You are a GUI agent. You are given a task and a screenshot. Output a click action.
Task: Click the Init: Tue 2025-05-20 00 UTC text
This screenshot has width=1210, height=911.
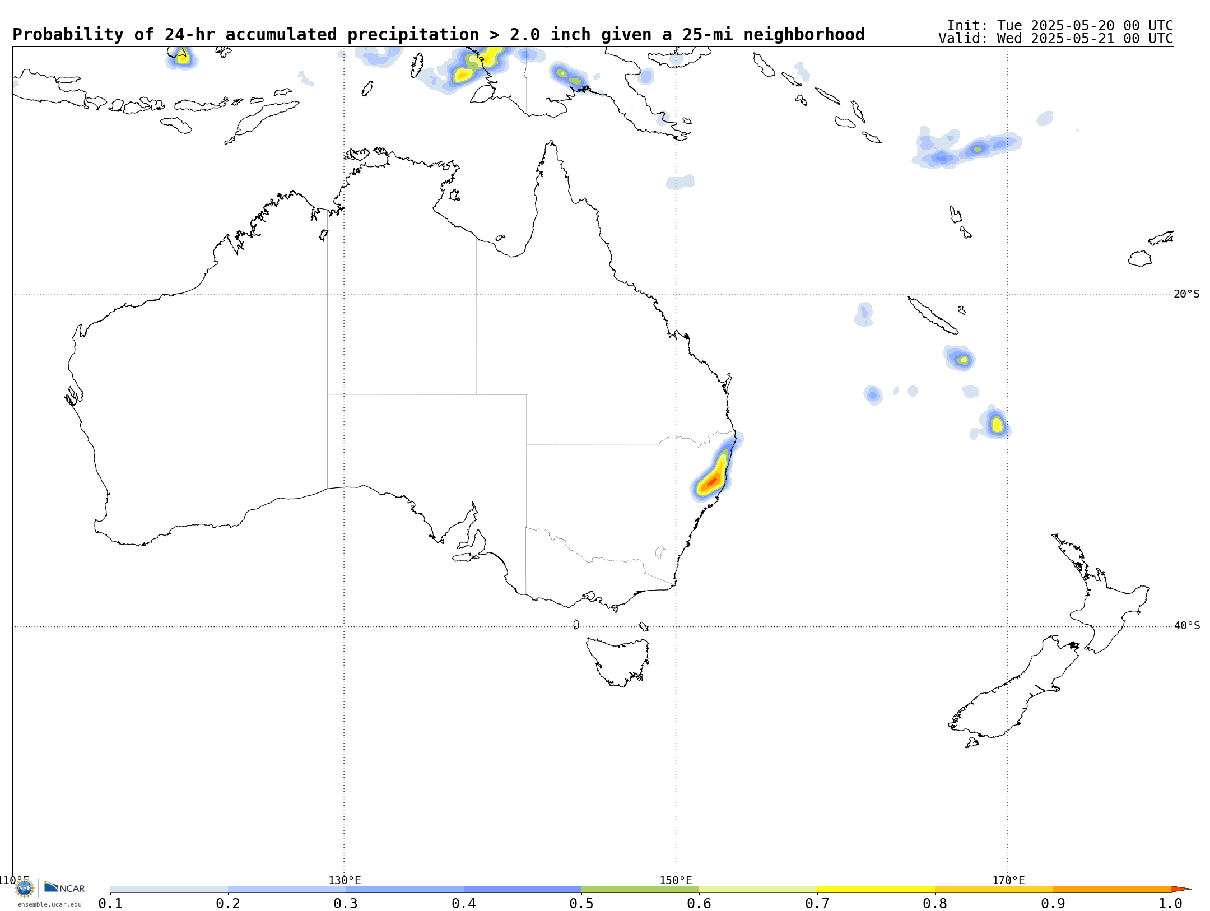coord(1060,26)
